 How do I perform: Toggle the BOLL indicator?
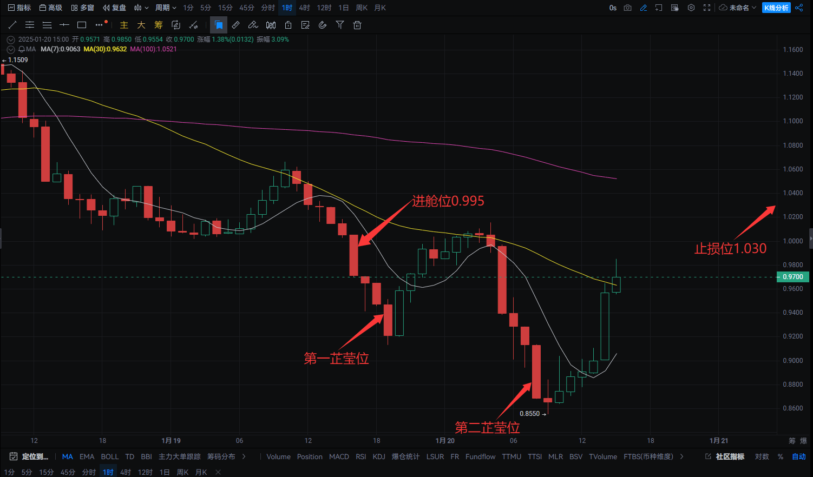pyautogui.click(x=110, y=457)
